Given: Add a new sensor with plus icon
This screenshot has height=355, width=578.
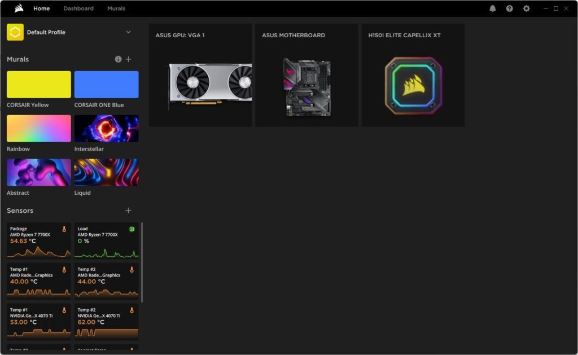Looking at the screenshot, I should click(128, 211).
